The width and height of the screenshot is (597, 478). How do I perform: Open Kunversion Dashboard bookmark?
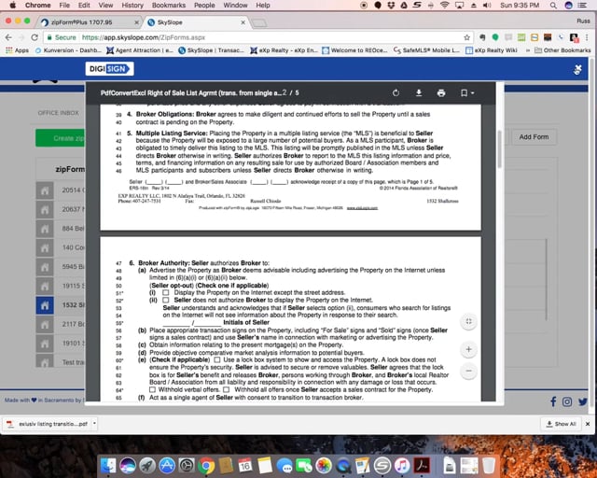coord(68,49)
